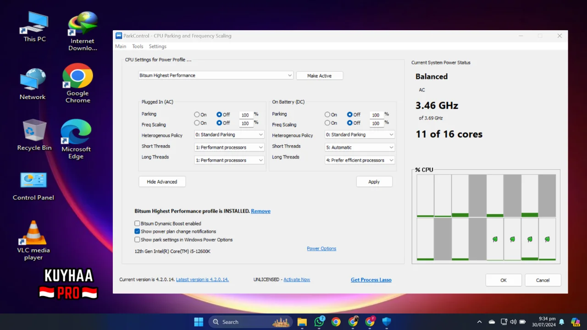Click the 3.46 GHz frequency readout
This screenshot has height=330, width=587.
tap(437, 105)
